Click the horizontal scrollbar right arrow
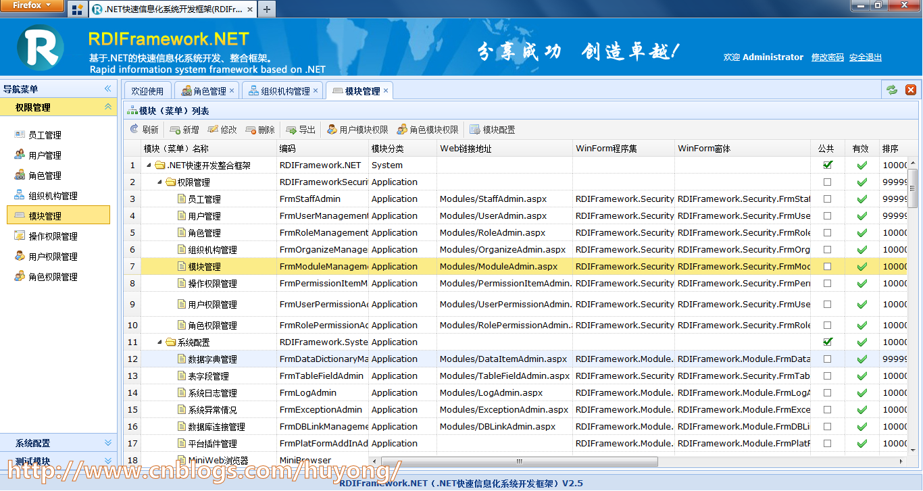 pos(901,461)
